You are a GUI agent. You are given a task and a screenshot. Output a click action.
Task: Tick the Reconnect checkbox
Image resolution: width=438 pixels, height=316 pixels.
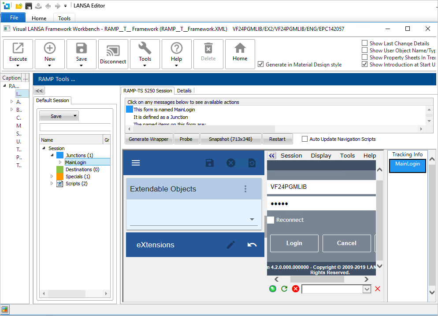click(271, 220)
